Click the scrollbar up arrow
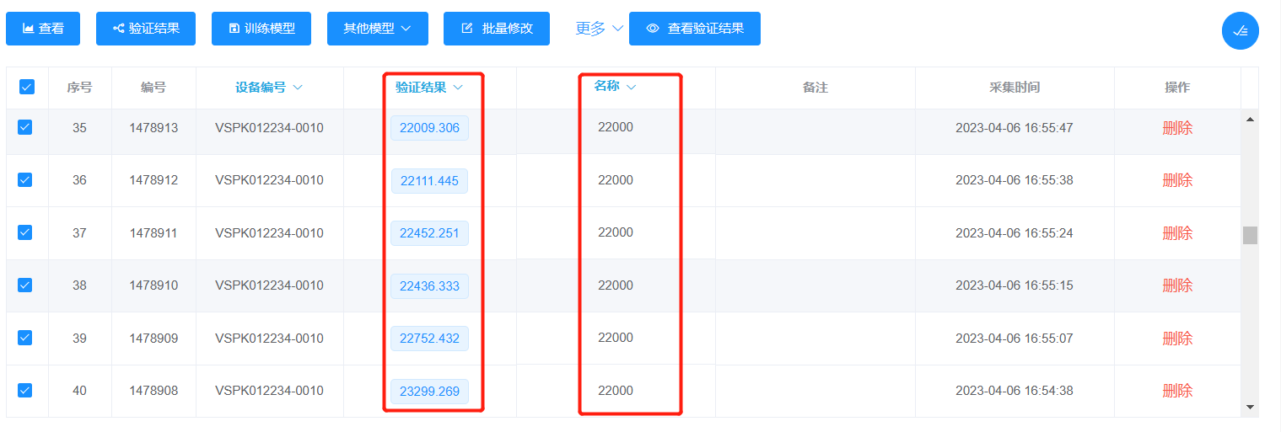 1250,120
